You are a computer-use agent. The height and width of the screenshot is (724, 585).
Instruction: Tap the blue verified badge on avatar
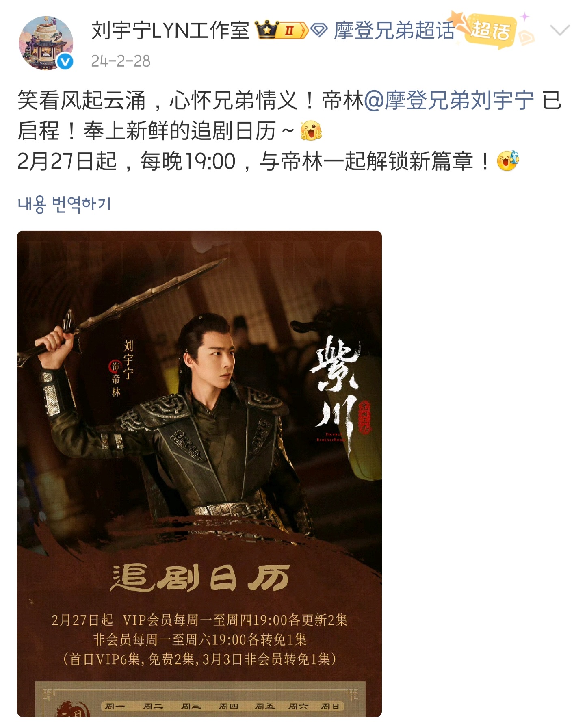click(65, 61)
